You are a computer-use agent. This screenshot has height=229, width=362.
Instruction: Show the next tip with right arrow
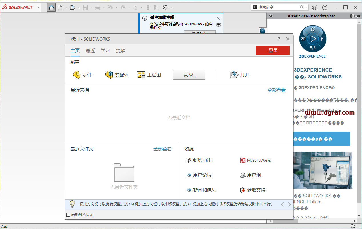pos(289,204)
